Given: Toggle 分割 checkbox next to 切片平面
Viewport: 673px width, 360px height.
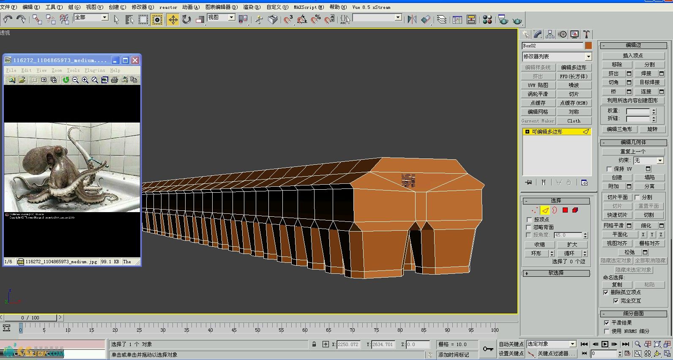Looking at the screenshot, I should pos(637,197).
